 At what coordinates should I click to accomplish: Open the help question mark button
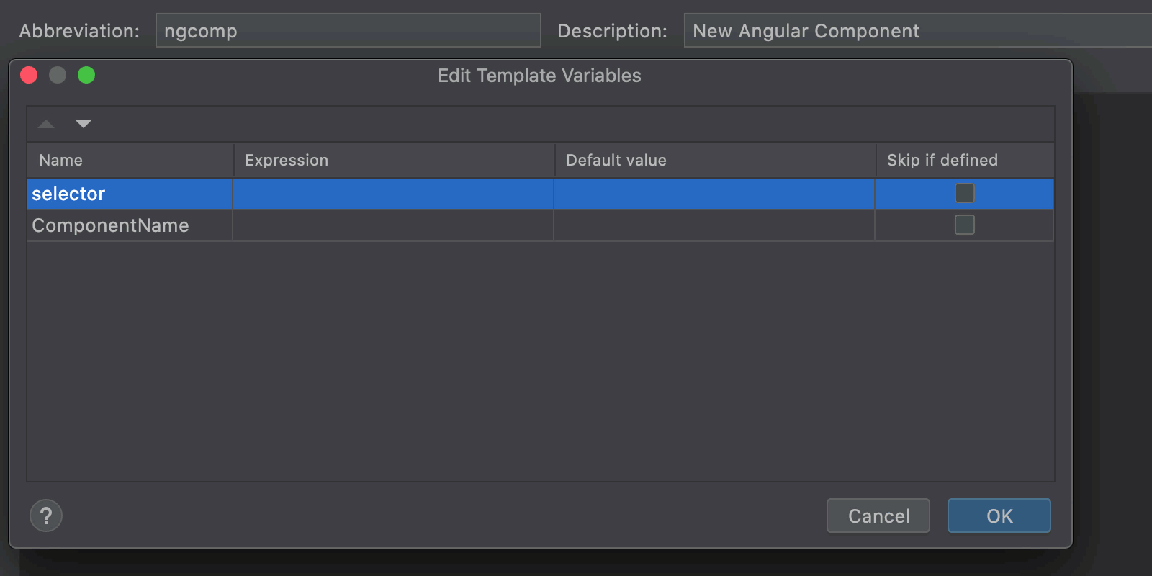(x=46, y=516)
